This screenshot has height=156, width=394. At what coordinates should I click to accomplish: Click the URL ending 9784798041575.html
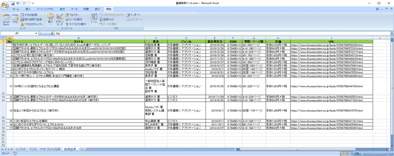tap(327, 111)
